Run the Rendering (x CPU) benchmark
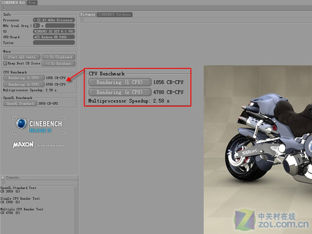Viewport: 312px width, 234px height. (24, 84)
